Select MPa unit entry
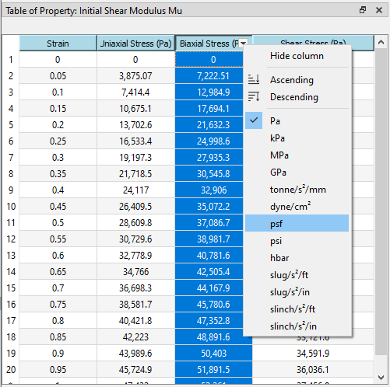 pos(279,155)
